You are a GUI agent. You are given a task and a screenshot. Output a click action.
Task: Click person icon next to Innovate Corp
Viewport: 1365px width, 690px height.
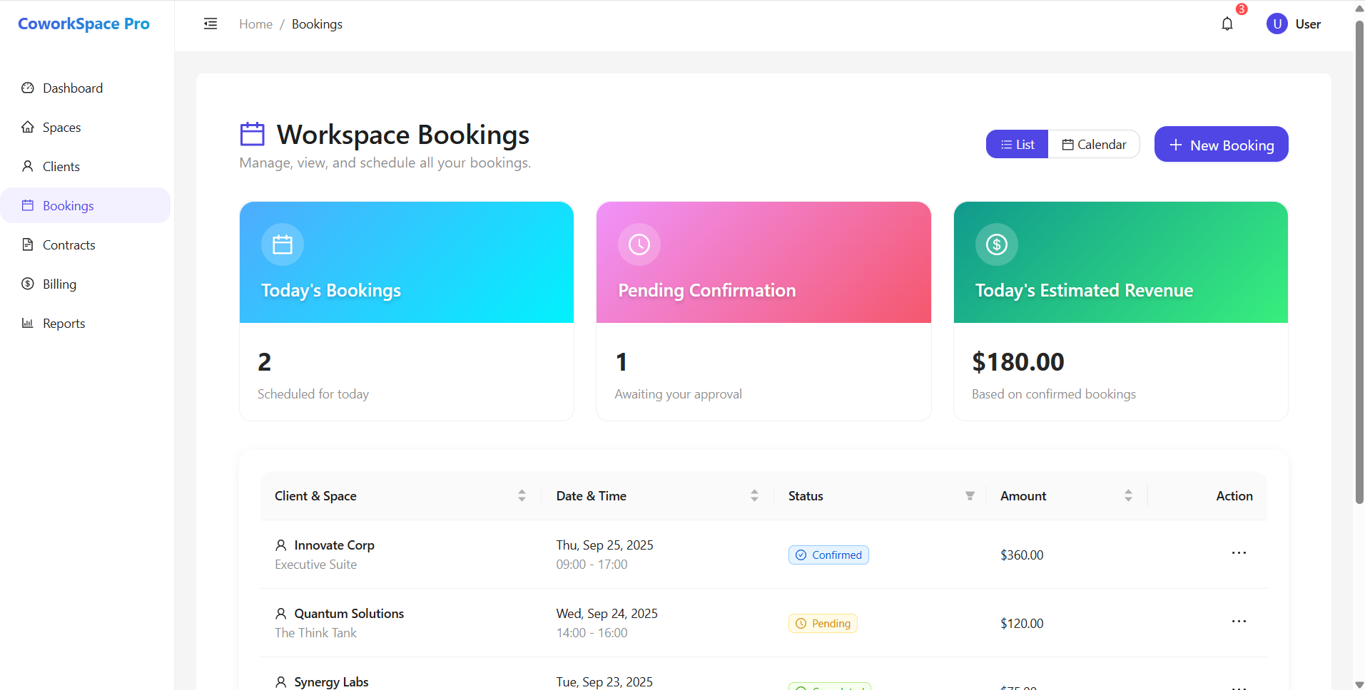[281, 545]
